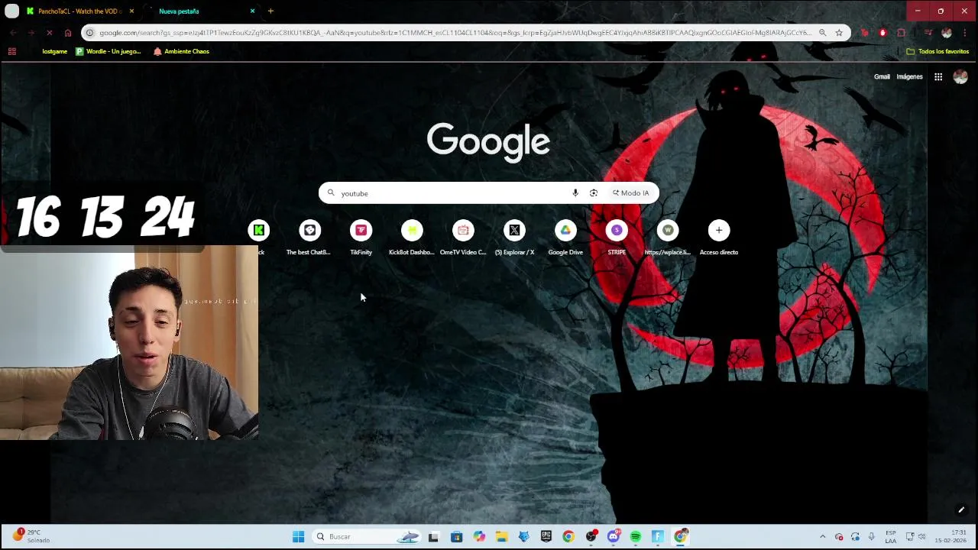Expand the system tray hidden icons
978x550 pixels.
point(822,536)
